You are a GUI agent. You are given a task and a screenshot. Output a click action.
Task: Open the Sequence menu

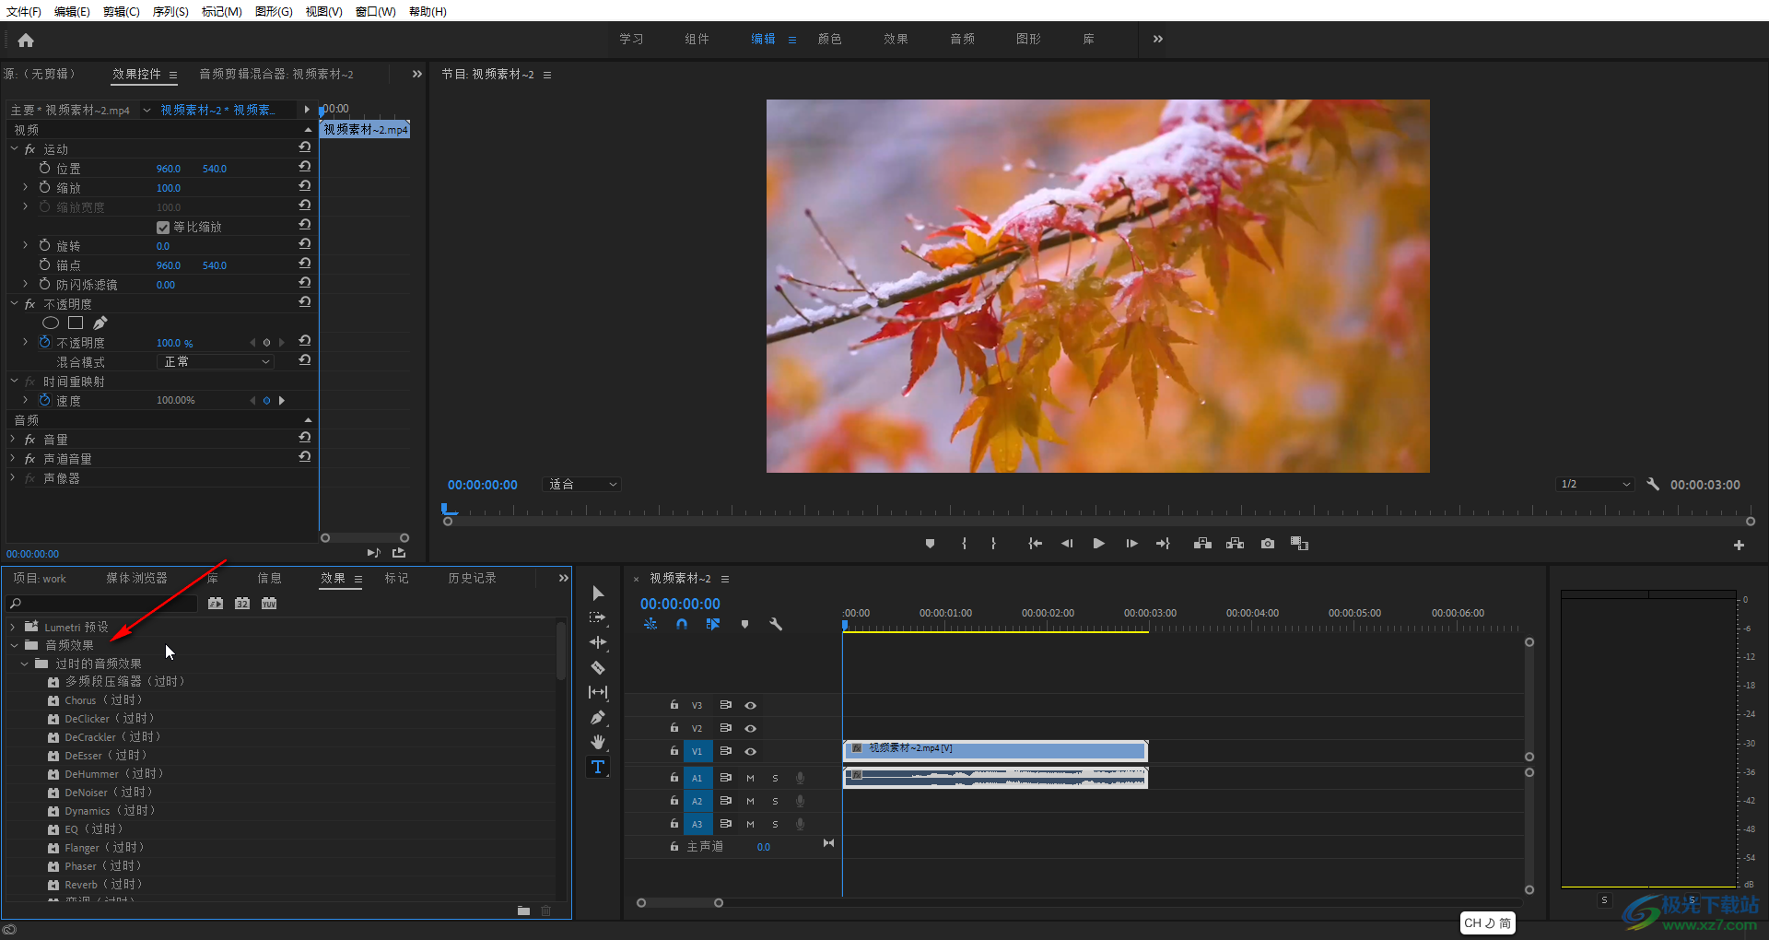(x=170, y=11)
